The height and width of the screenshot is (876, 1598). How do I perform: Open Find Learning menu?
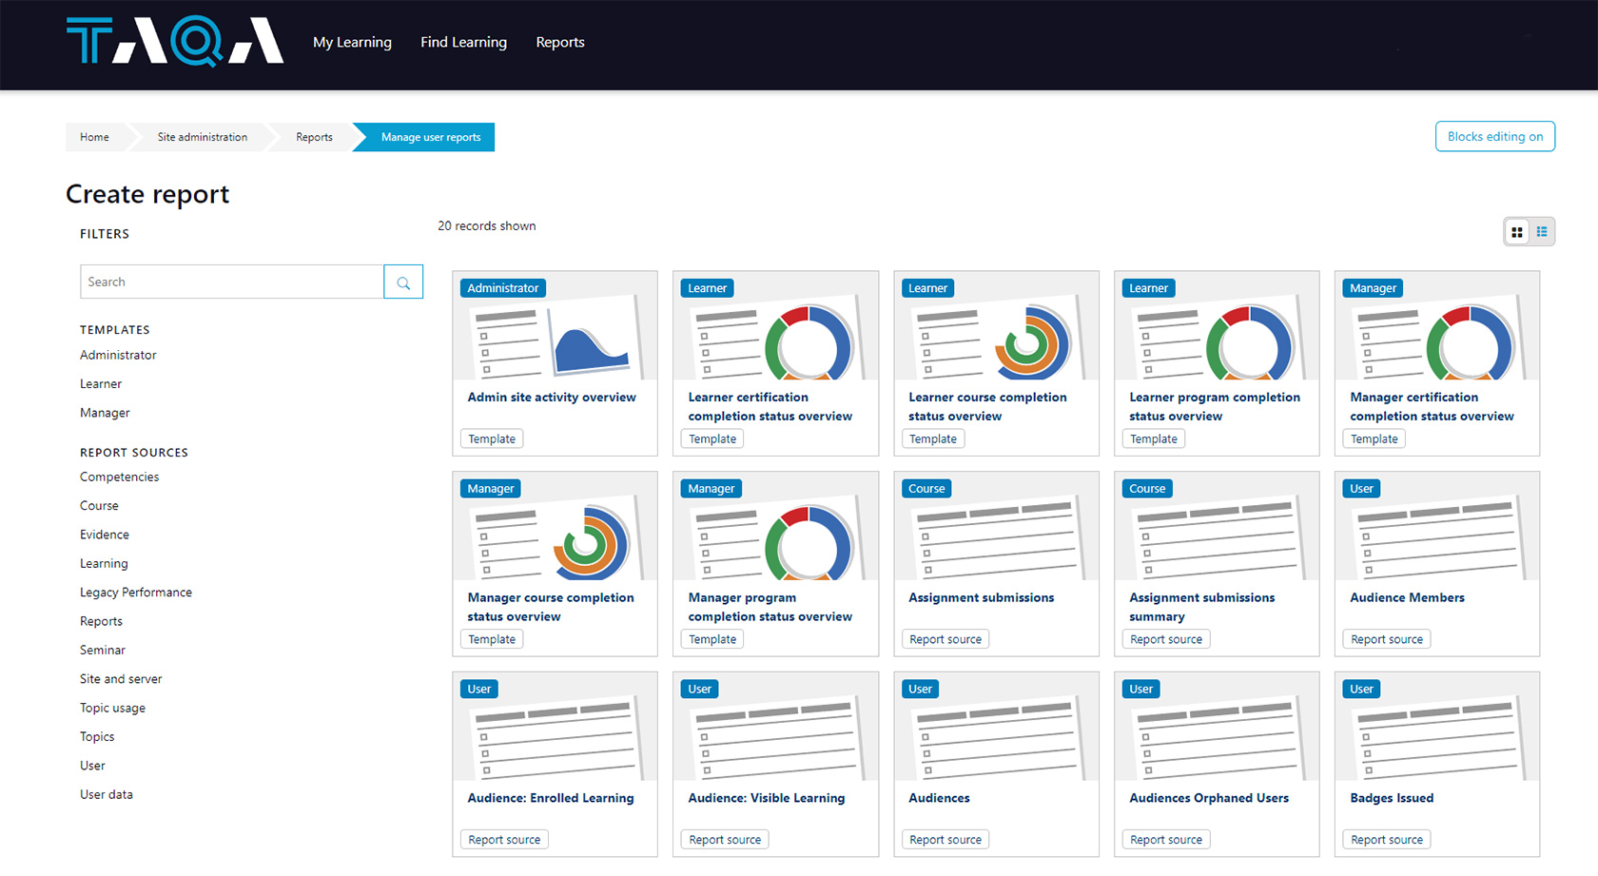(x=463, y=43)
